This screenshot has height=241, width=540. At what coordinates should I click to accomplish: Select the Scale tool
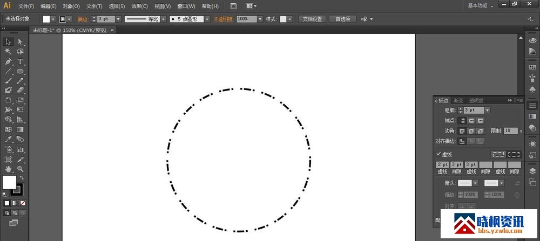(x=21, y=100)
